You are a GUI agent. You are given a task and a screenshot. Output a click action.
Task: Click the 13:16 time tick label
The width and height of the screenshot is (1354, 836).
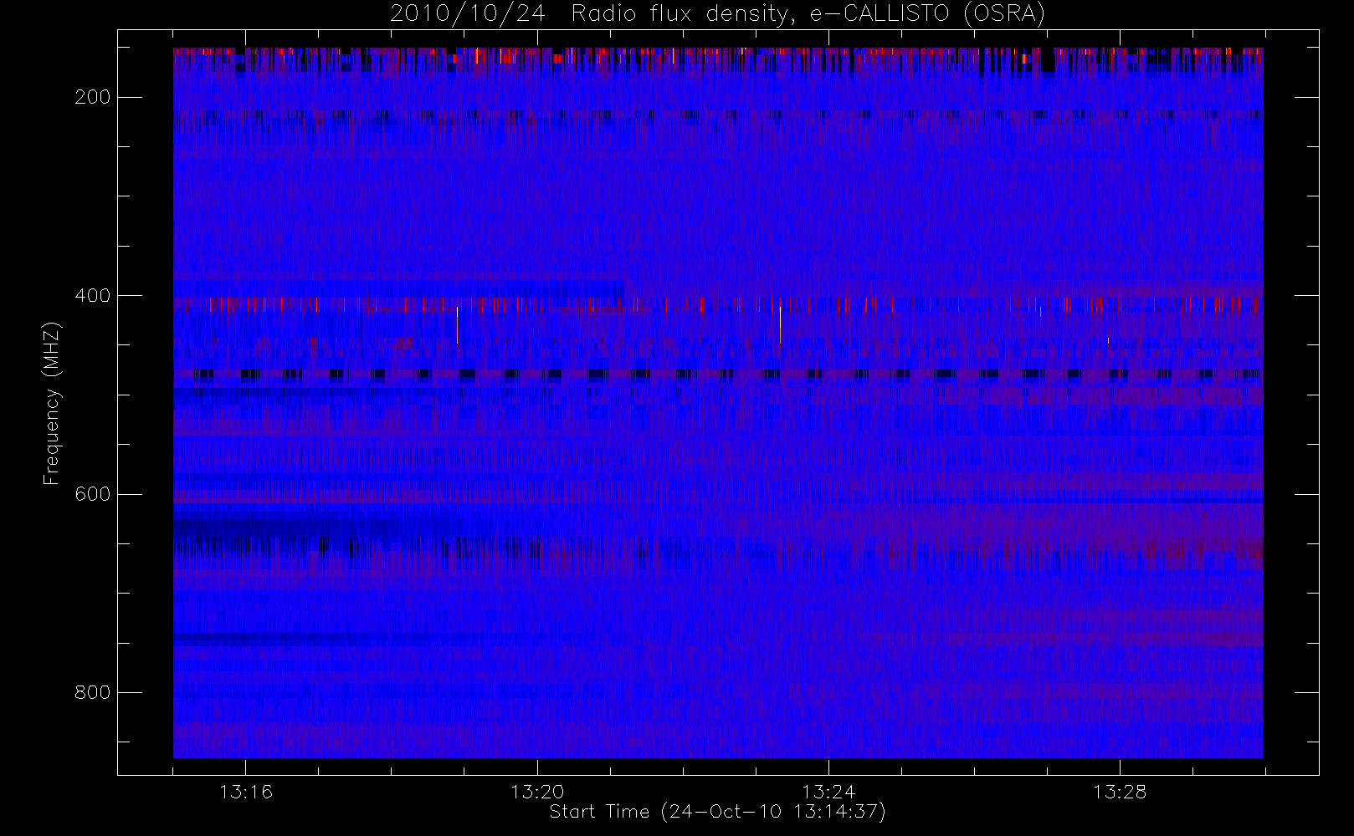tap(246, 792)
